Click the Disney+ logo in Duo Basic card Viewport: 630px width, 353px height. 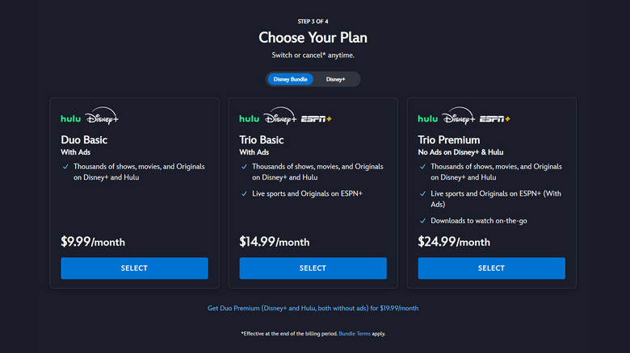pyautogui.click(x=102, y=118)
